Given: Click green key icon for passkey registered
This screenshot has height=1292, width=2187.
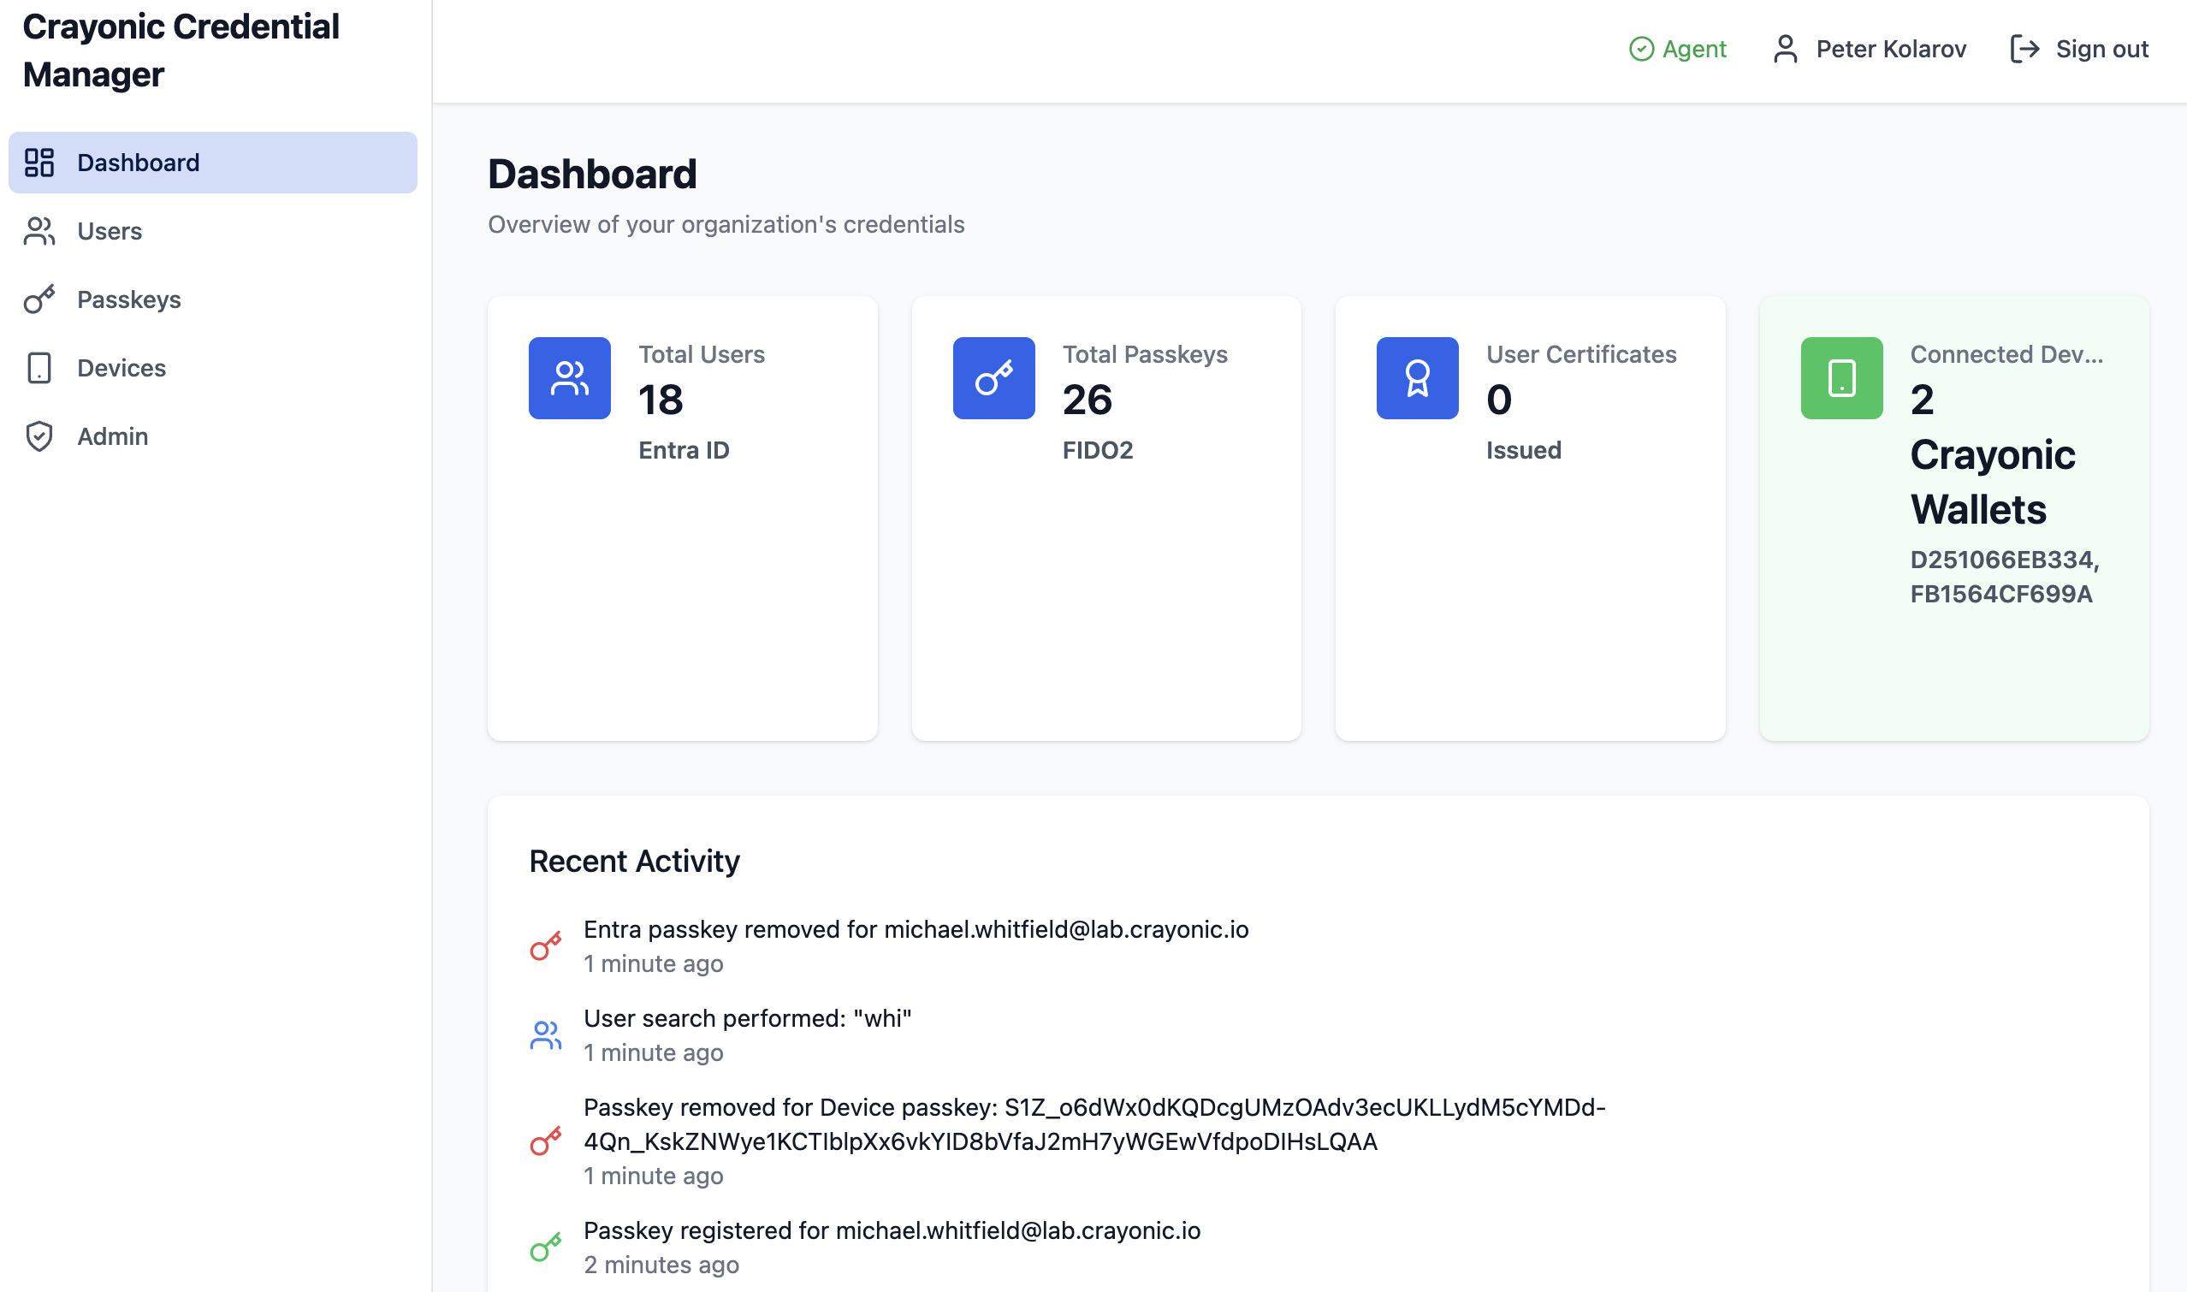Looking at the screenshot, I should pyautogui.click(x=546, y=1248).
